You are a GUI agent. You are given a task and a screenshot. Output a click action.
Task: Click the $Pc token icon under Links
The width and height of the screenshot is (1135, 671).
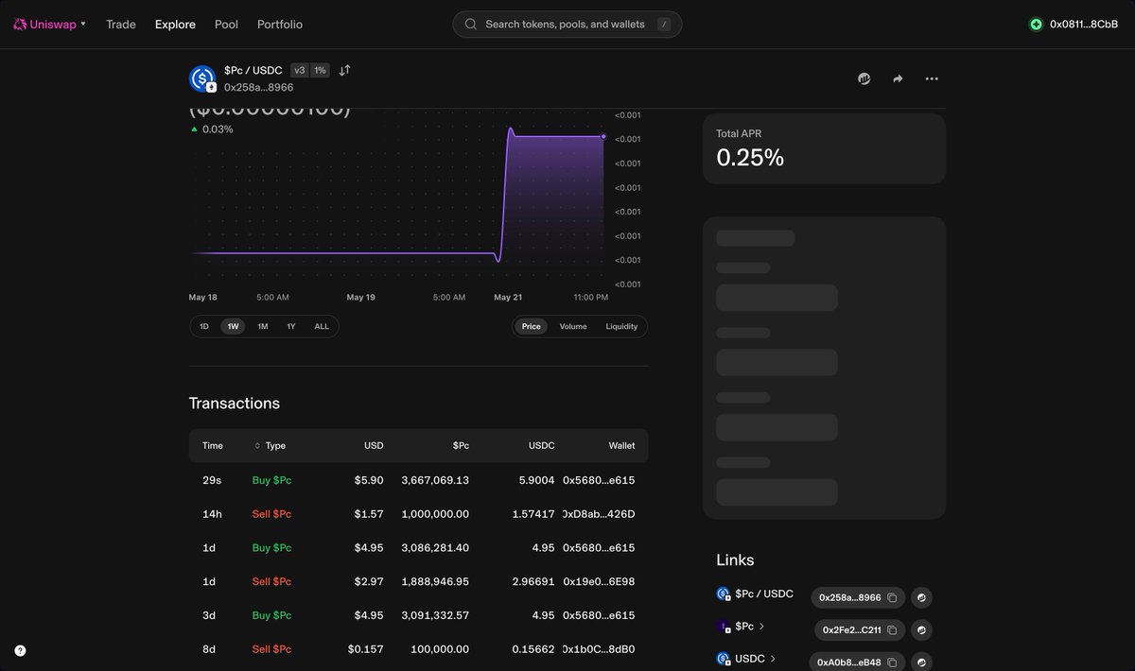click(724, 626)
